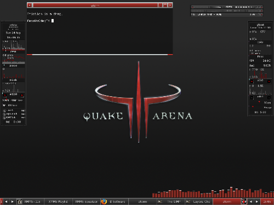Click the CPU label in the left gkrellm
The width and height of the screenshot is (274, 205).
[x=13, y=52]
